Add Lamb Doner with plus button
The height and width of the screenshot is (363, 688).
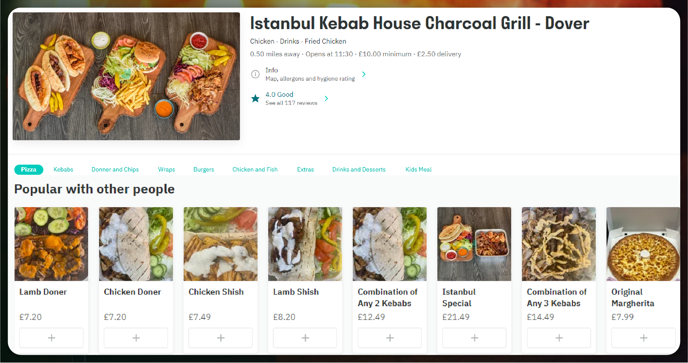point(51,338)
